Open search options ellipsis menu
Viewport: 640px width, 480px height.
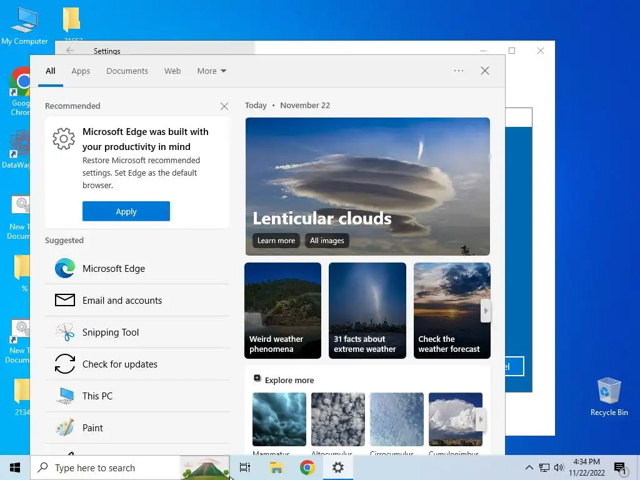tap(459, 71)
